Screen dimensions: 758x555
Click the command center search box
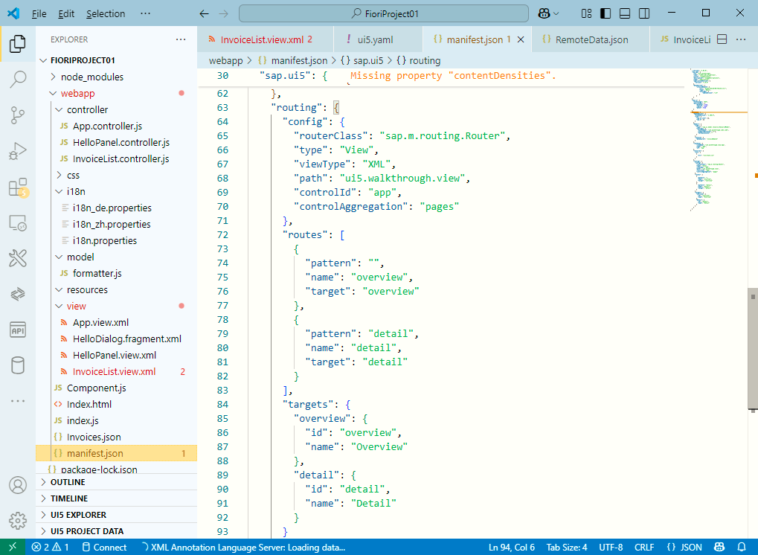[x=383, y=13]
